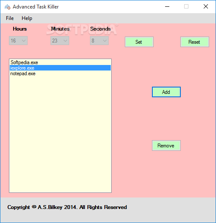Minimize the Advanced Task Killer window
The image size is (216, 223).
[167, 6]
